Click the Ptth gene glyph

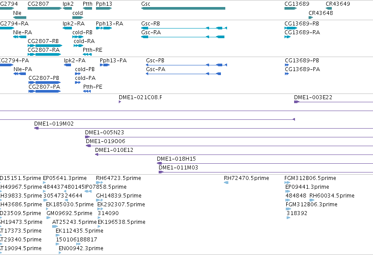click(88, 8)
